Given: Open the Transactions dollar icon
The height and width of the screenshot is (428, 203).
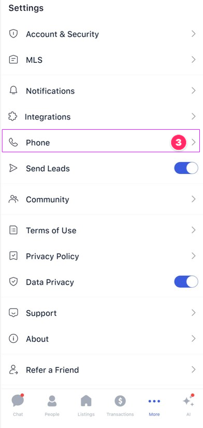Looking at the screenshot, I should (x=120, y=401).
